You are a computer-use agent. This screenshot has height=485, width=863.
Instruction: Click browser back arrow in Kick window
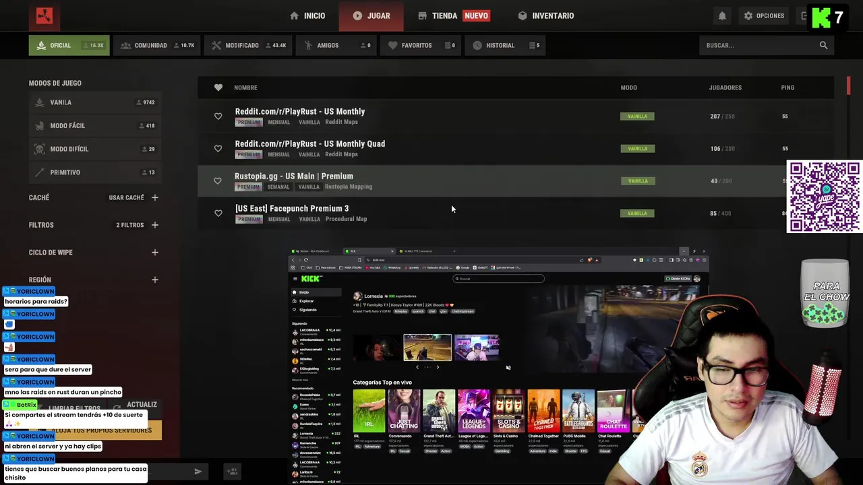(293, 260)
